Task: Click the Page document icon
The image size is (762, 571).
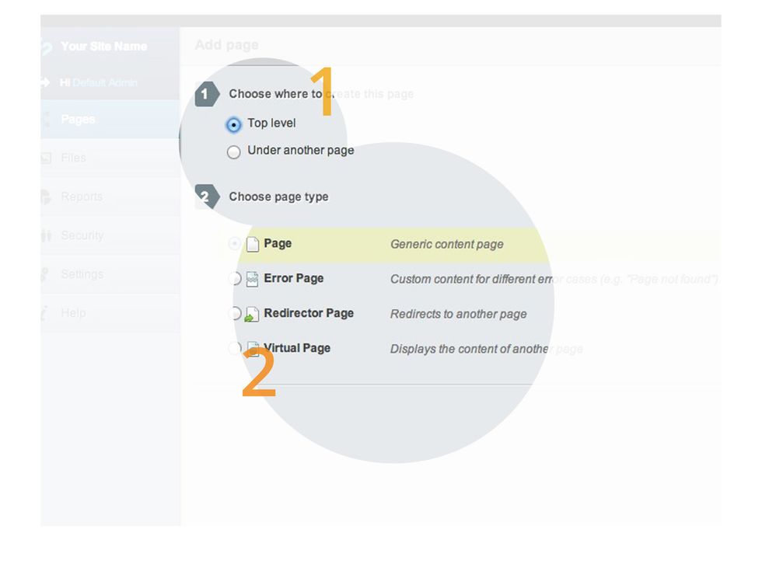Action: click(253, 243)
